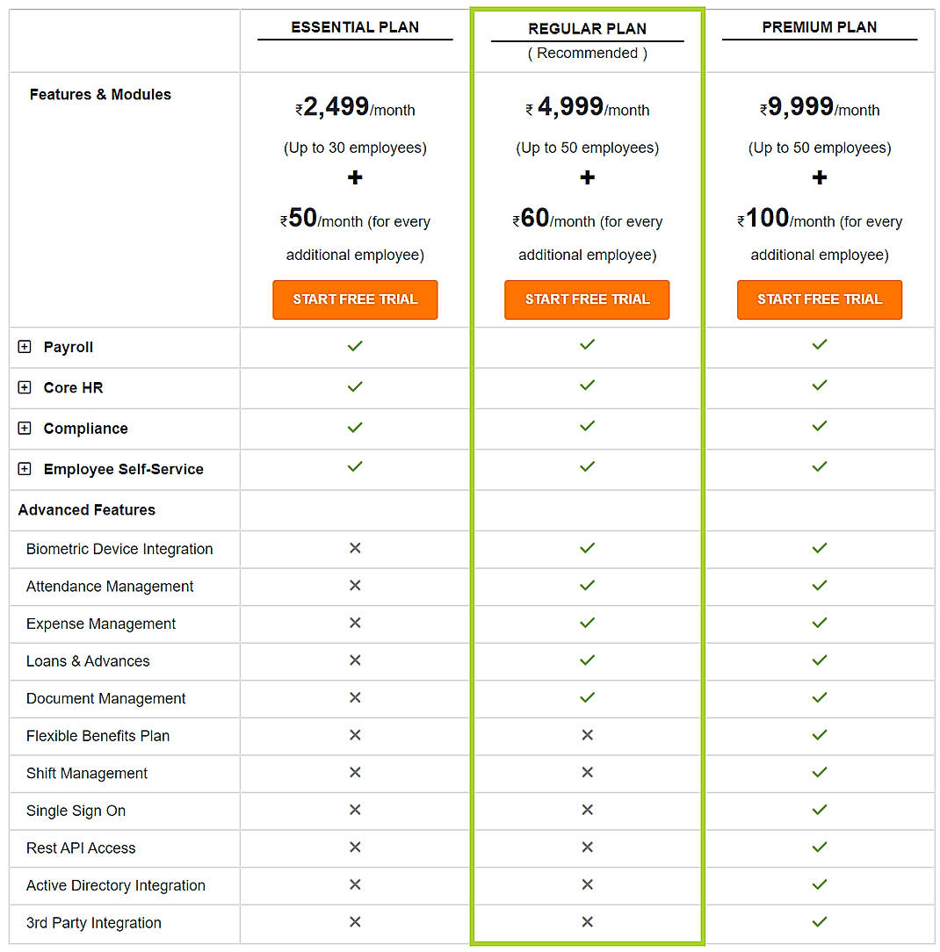
Task: Click the X for Shift Management under Regular Plan
Action: point(586,772)
